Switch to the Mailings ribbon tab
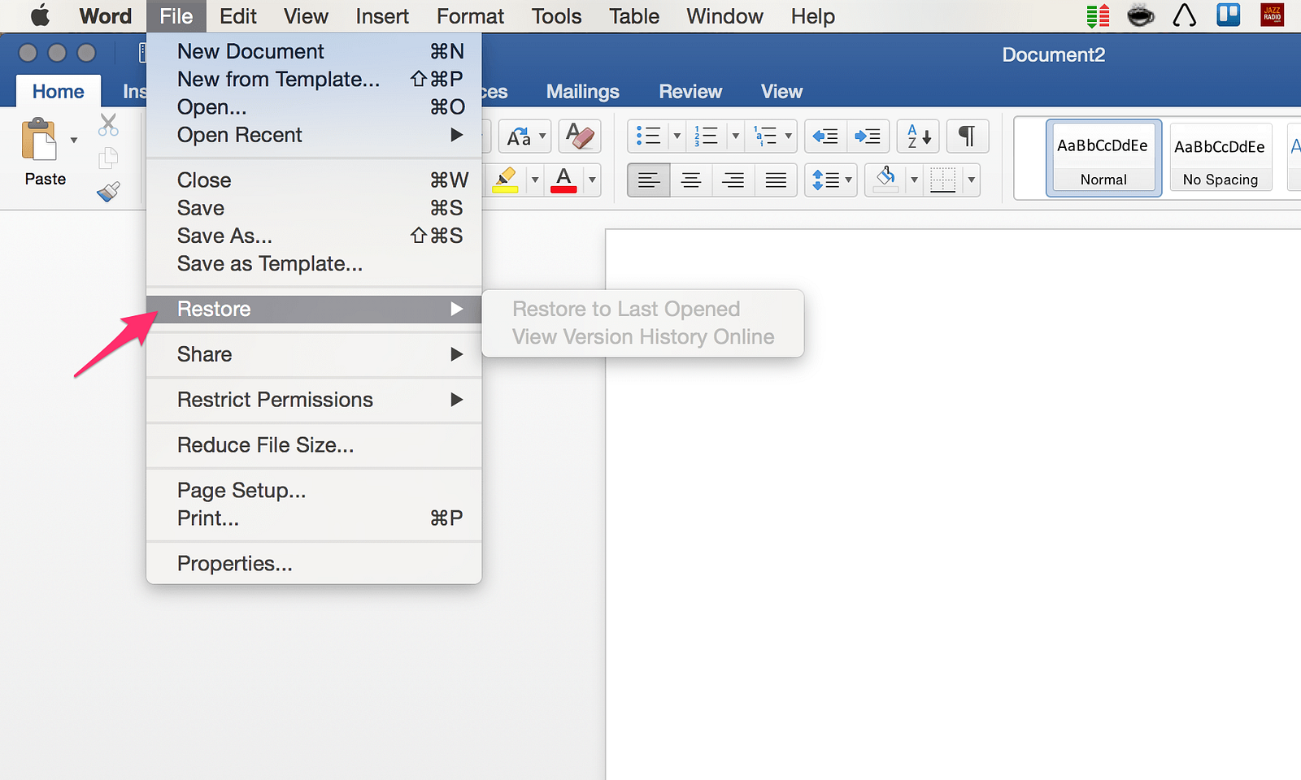This screenshot has height=780, width=1301. pos(583,92)
